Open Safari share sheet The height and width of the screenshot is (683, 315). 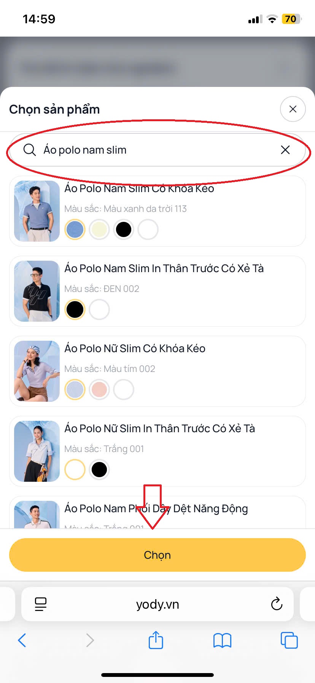(156, 640)
